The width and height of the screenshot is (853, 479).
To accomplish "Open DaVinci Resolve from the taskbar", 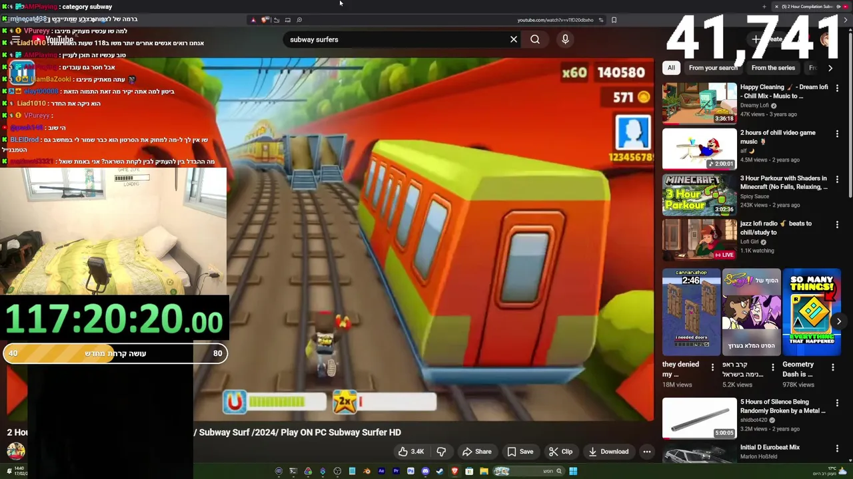I will point(308,471).
